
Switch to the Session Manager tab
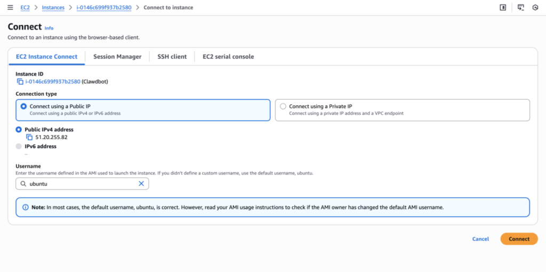[117, 57]
